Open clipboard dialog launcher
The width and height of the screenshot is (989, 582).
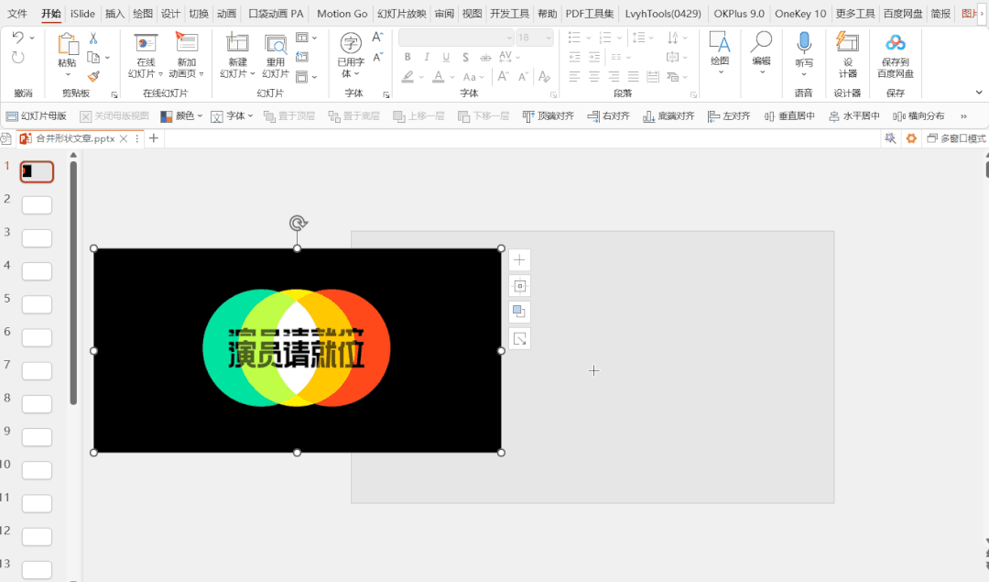(x=114, y=95)
